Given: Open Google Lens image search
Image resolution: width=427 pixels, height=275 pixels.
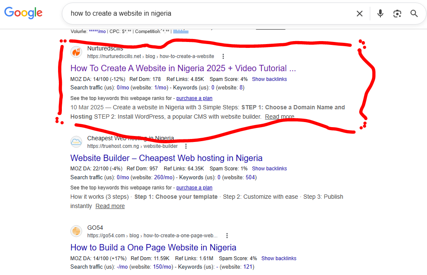Looking at the screenshot, I should (x=397, y=14).
